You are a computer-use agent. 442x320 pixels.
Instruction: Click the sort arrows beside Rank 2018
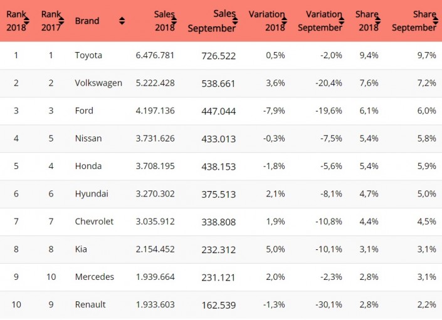(27, 21)
